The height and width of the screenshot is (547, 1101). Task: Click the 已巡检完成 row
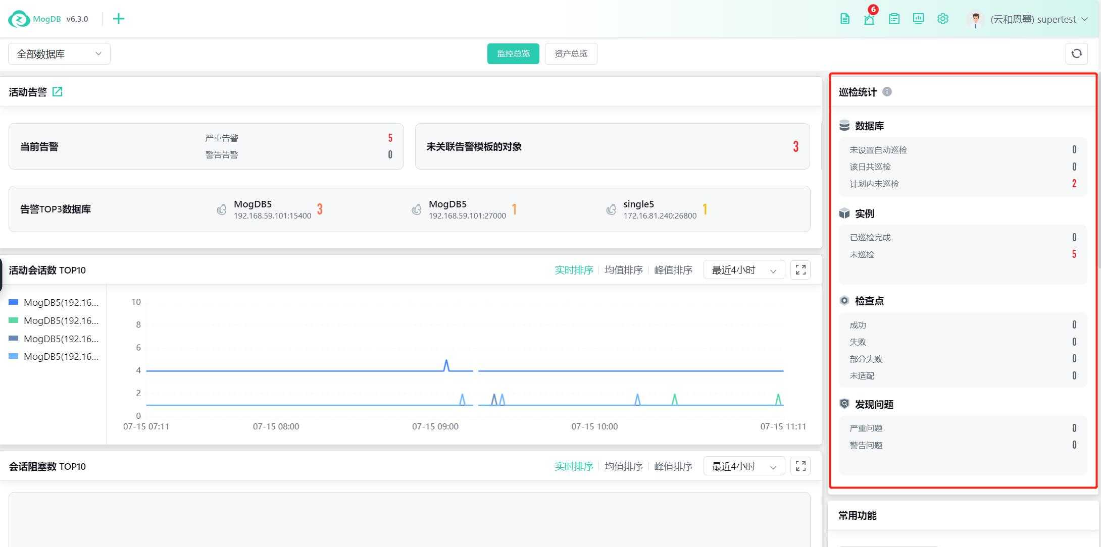(x=963, y=237)
